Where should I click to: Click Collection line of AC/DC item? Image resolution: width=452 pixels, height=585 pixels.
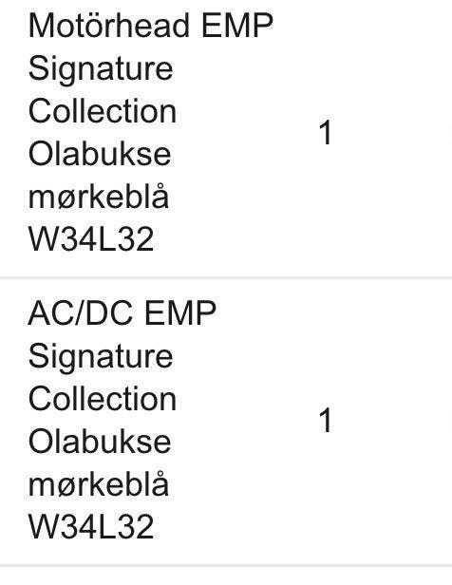coord(103,399)
